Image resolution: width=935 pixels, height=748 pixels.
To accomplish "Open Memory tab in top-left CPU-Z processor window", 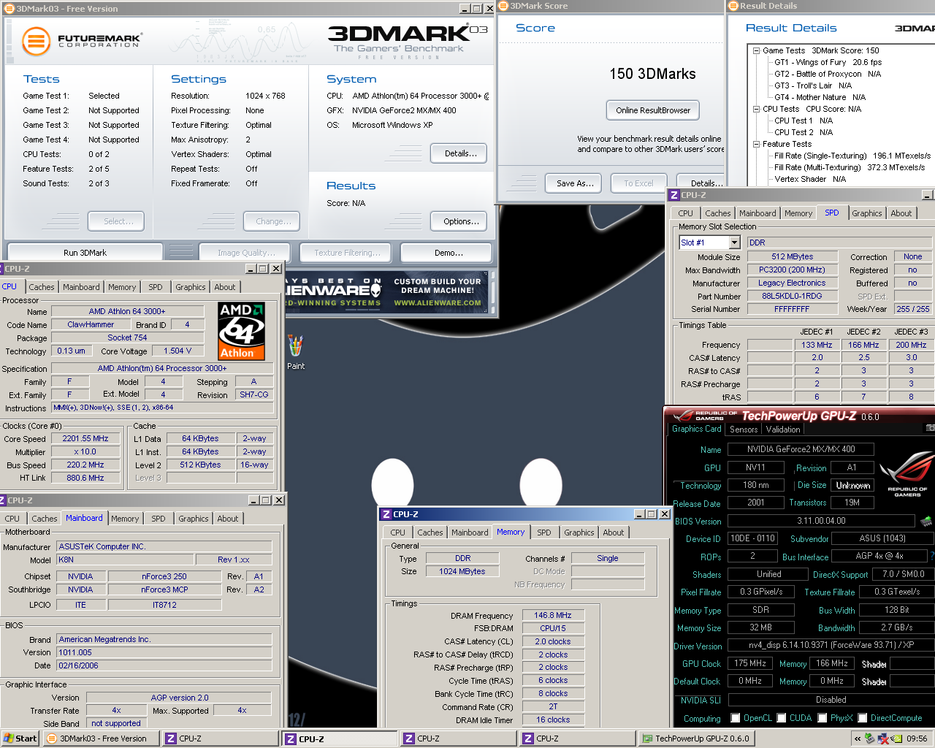I will tap(121, 287).
